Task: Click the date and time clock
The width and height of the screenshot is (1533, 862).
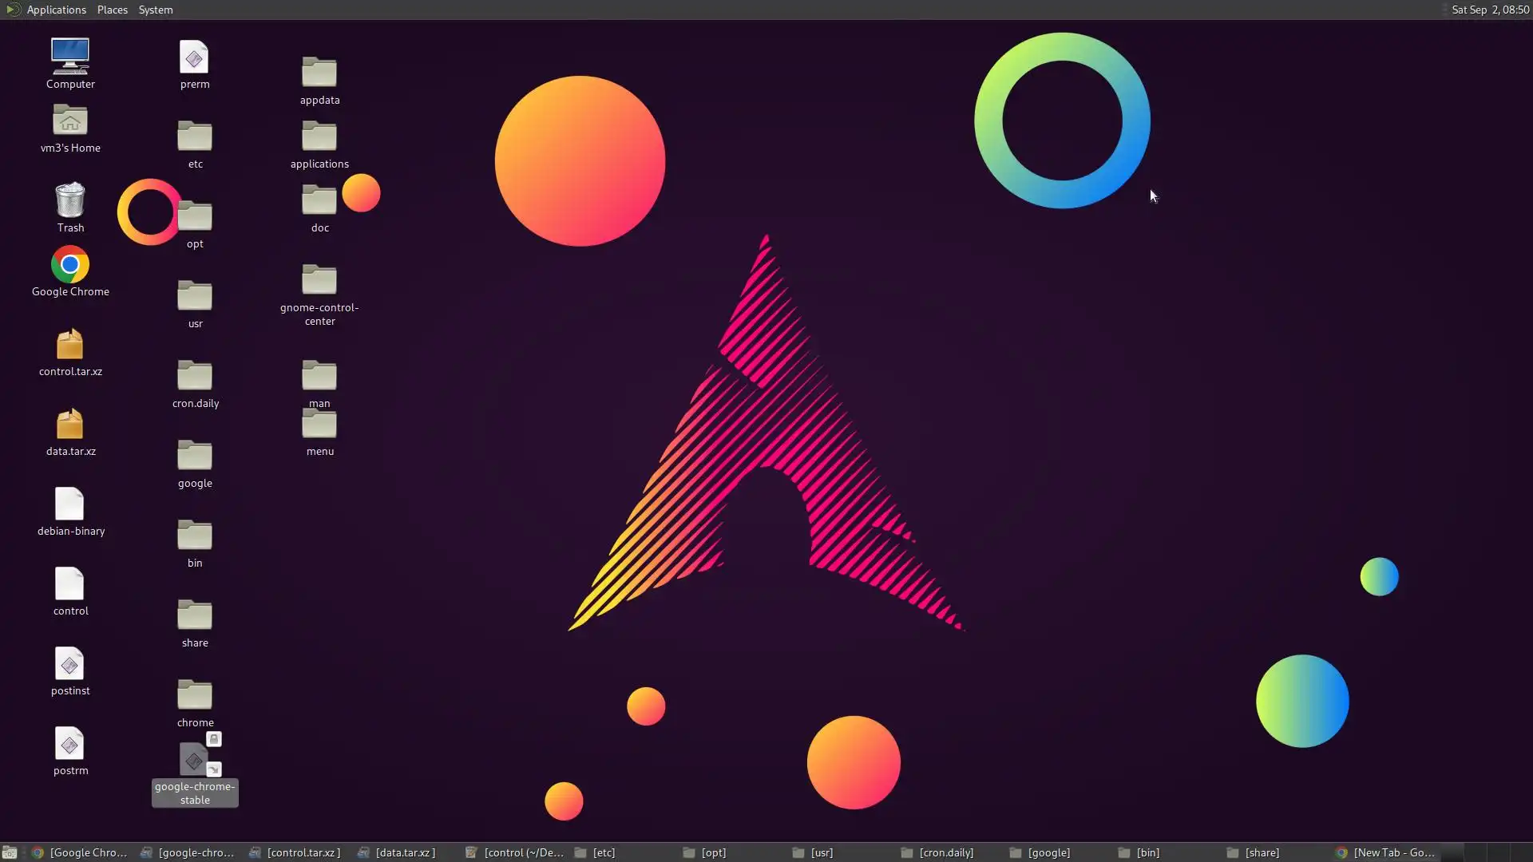Action: 1490,10
